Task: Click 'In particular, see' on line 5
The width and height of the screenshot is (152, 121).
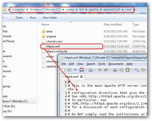Action: coord(89,100)
